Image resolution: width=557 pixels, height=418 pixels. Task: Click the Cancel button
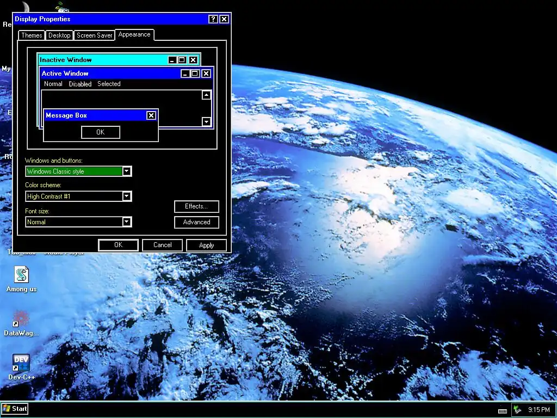[162, 245]
